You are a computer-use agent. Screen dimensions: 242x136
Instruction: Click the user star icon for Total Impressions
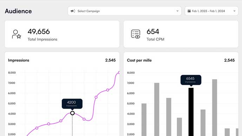point(17,34)
